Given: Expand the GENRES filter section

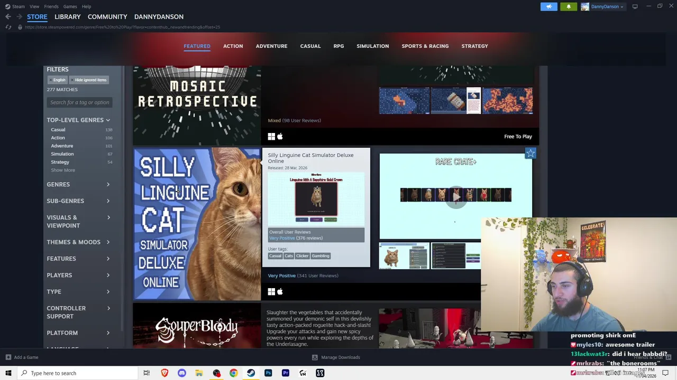Looking at the screenshot, I should coord(78,184).
